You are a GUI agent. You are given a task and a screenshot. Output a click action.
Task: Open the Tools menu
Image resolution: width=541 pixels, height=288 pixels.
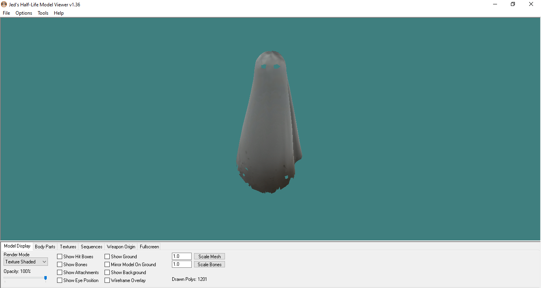click(43, 13)
